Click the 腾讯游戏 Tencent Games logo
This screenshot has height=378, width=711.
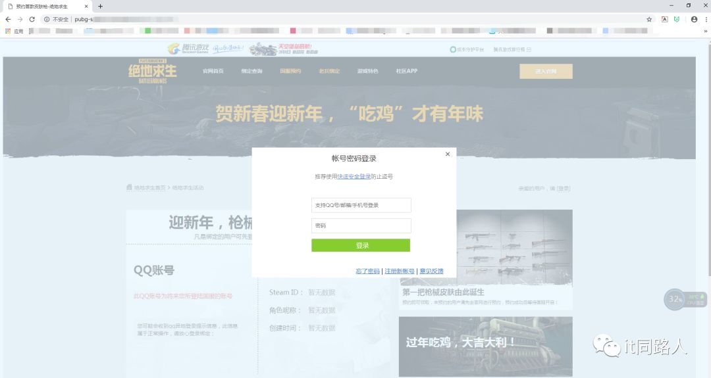pos(188,49)
